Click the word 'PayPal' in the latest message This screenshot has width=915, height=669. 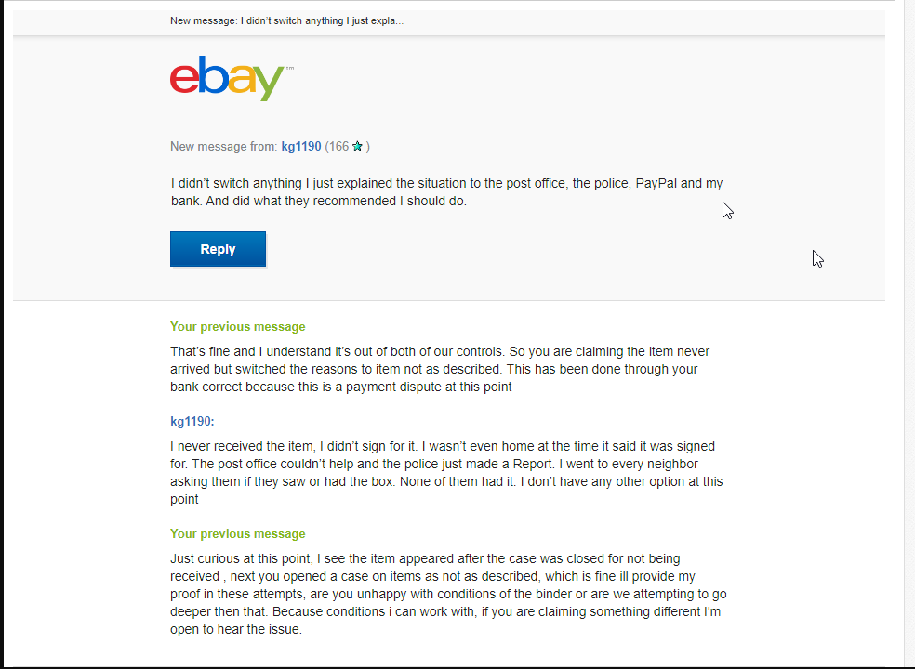[656, 183]
